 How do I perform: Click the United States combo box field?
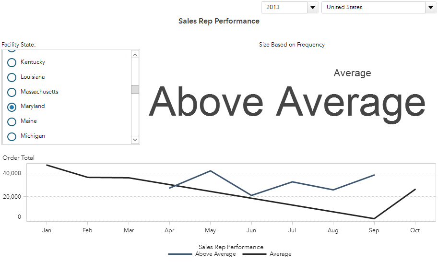point(373,7)
